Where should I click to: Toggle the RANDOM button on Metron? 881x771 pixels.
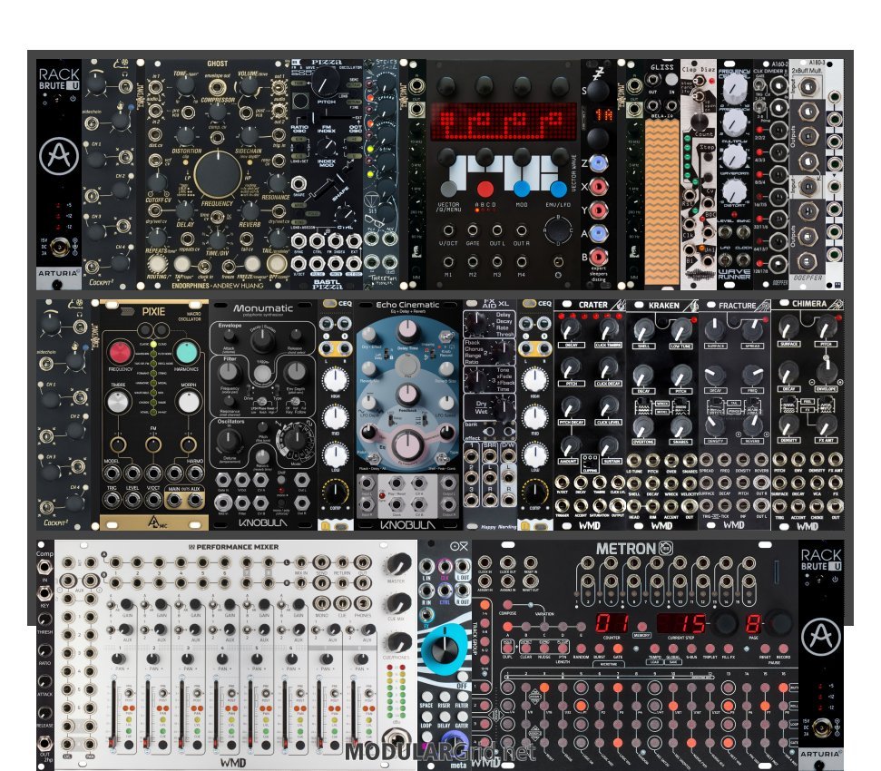[581, 649]
